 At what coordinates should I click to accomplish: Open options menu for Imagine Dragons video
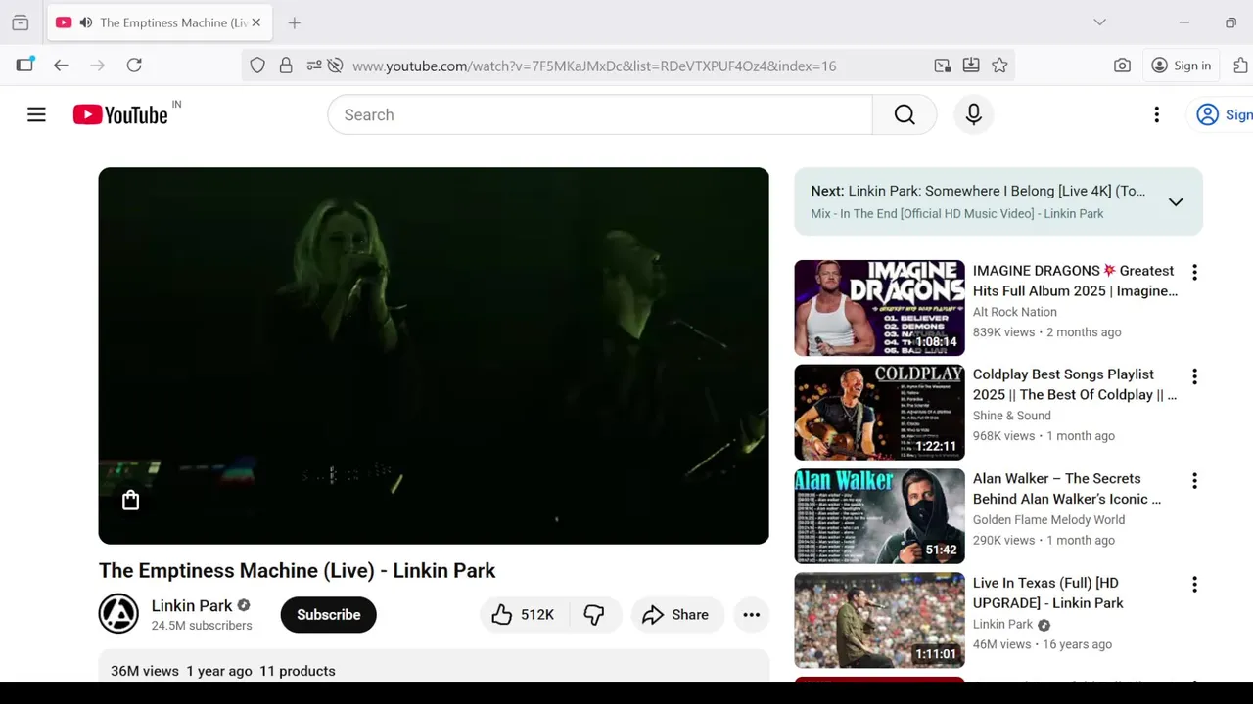pos(1193,272)
